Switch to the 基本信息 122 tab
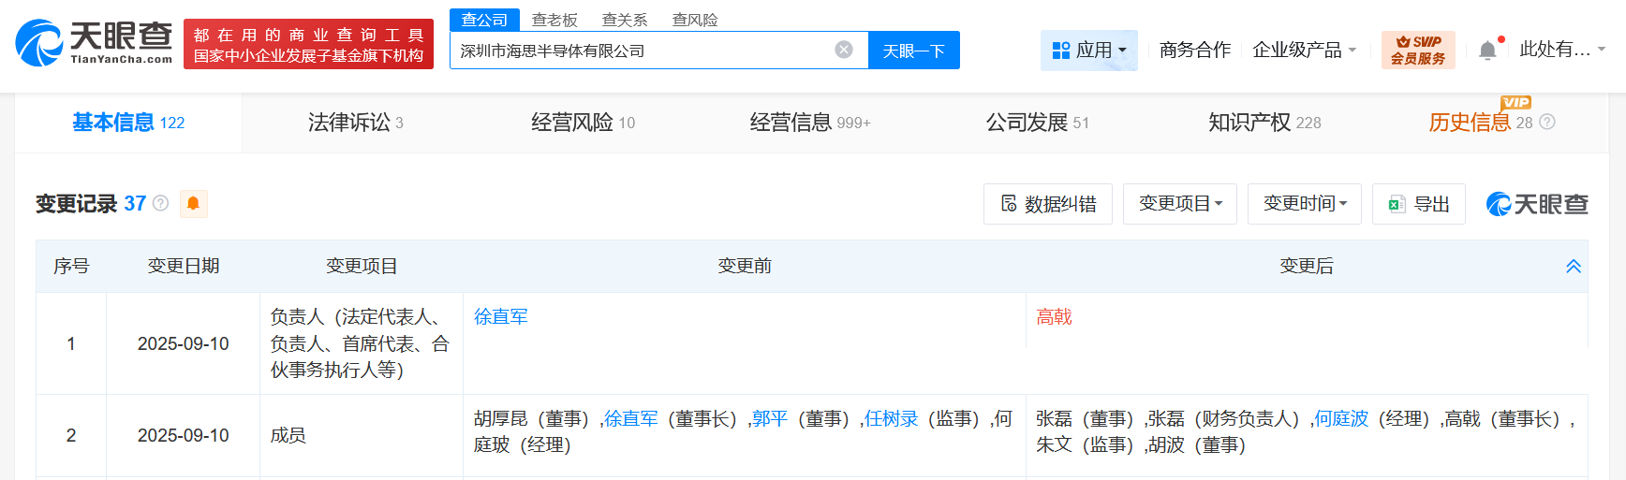The width and height of the screenshot is (1626, 480). coord(128,123)
